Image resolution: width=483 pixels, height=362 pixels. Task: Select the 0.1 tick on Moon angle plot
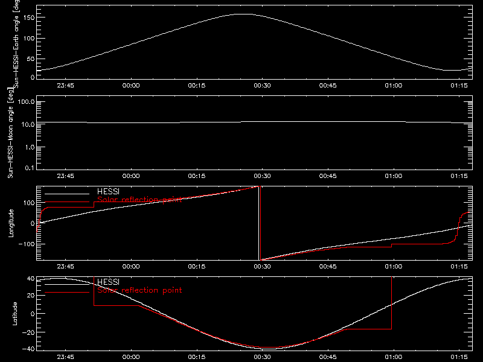[30, 168]
